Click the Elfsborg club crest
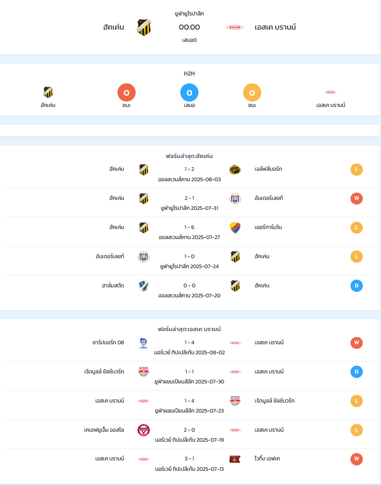The width and height of the screenshot is (381, 485). 235,169
